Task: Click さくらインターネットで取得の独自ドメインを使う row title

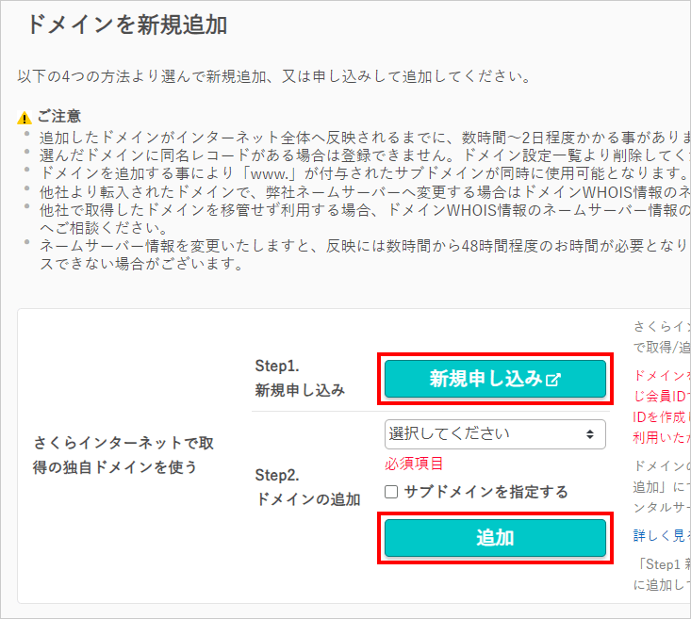Action: coord(123,455)
